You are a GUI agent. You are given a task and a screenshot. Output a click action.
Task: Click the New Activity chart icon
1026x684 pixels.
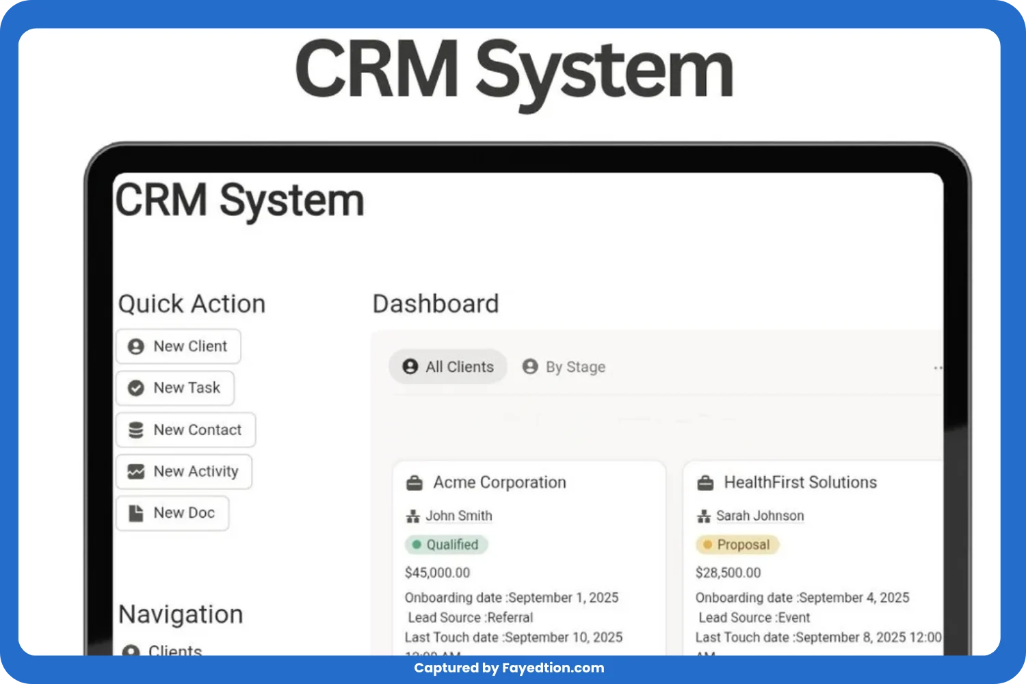(x=136, y=472)
